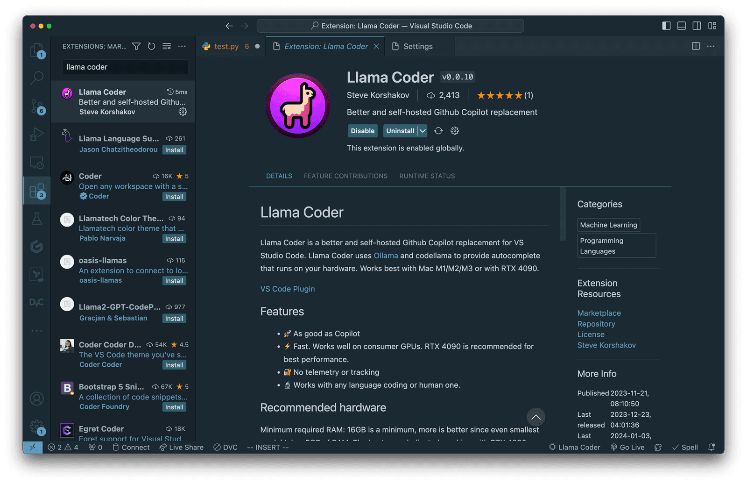Install the Llama Language Support extension
This screenshot has width=747, height=484.
174,150
